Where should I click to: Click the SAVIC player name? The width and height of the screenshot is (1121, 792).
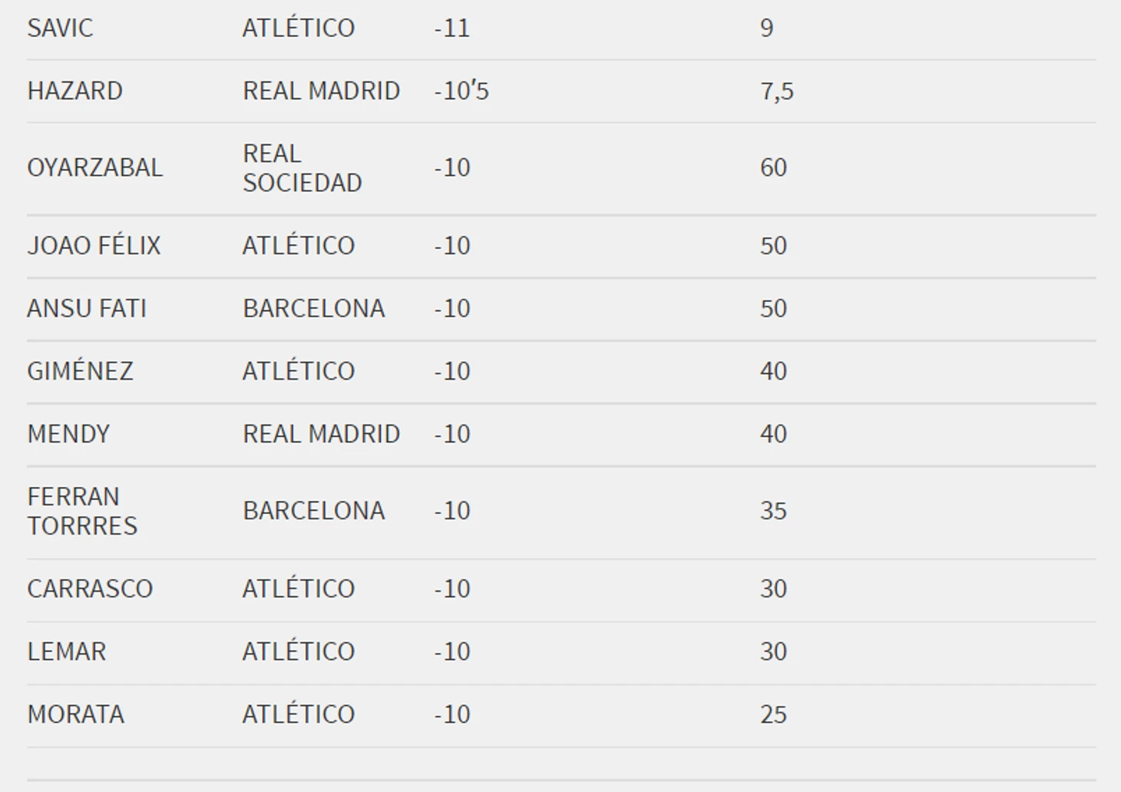(60, 28)
